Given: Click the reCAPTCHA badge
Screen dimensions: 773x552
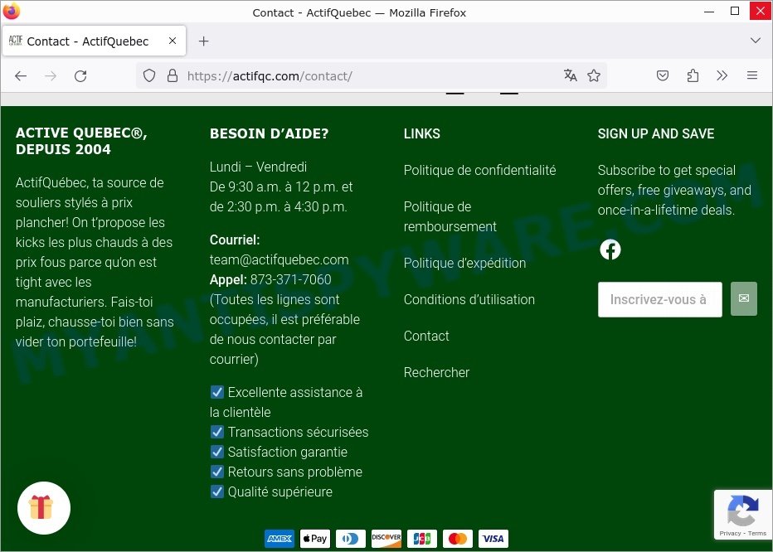Looking at the screenshot, I should 743,515.
